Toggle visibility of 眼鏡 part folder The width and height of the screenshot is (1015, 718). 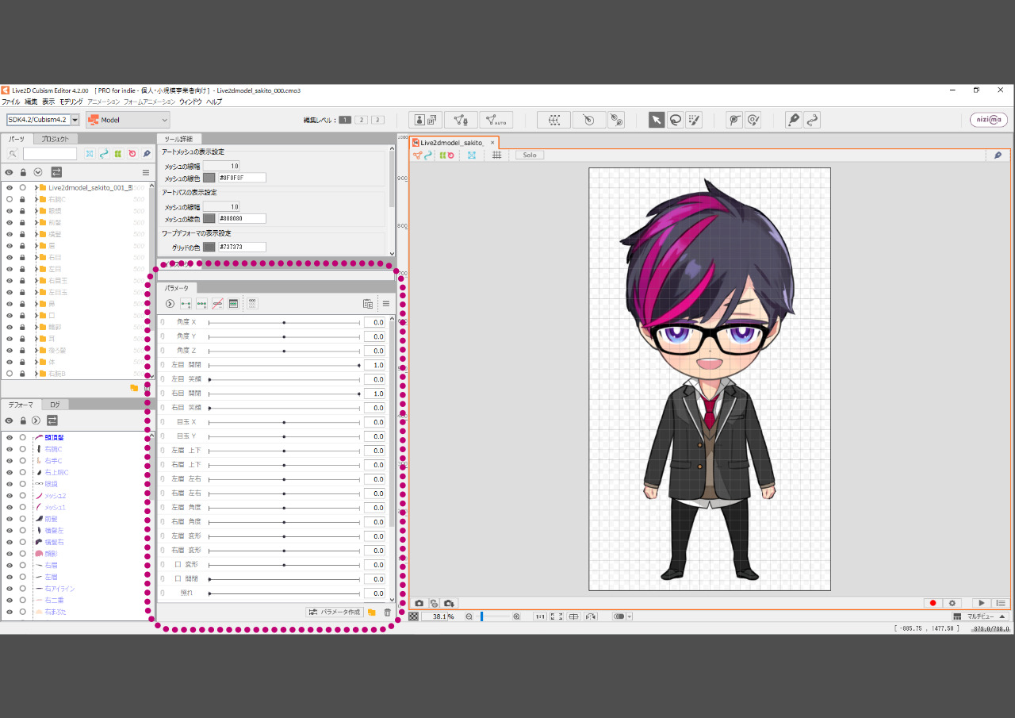tap(10, 211)
